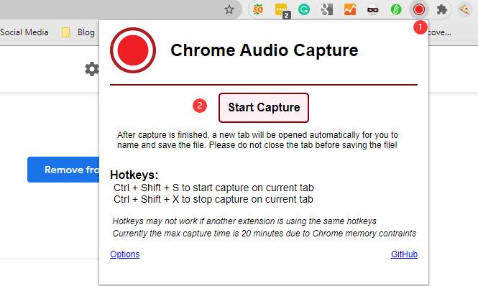Click the Ctrl + Shift + S hotkey line
478x286 pixels.
(213, 188)
